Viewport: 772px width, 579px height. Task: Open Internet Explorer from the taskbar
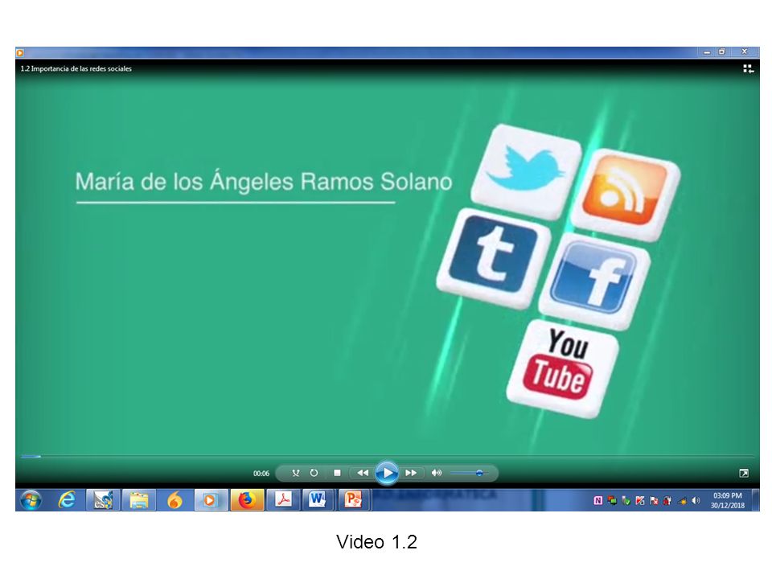(67, 500)
